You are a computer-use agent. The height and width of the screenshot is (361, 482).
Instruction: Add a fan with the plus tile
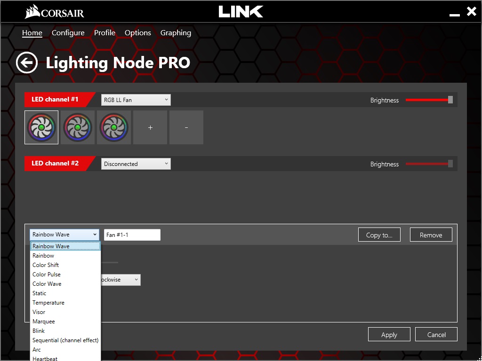(x=150, y=127)
